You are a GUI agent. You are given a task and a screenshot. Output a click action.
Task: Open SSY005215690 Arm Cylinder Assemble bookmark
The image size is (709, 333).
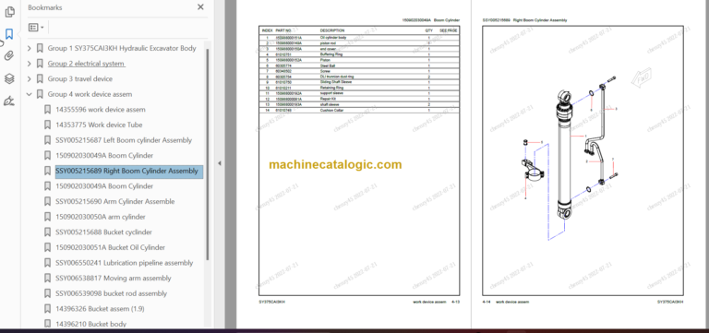tap(114, 201)
